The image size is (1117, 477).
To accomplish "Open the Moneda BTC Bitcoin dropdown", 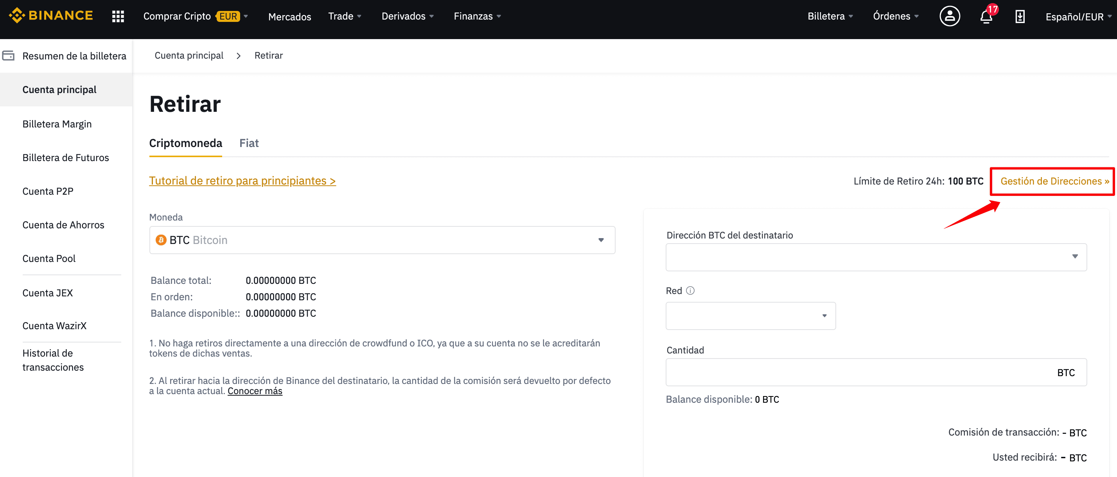I will [382, 240].
